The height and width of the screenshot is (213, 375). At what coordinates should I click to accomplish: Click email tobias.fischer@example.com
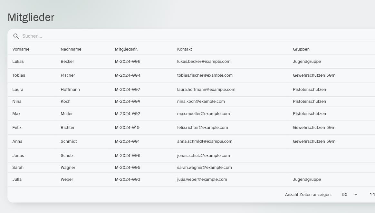(x=205, y=75)
